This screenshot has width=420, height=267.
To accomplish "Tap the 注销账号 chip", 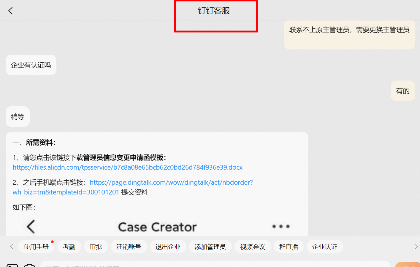I will 129,247.
